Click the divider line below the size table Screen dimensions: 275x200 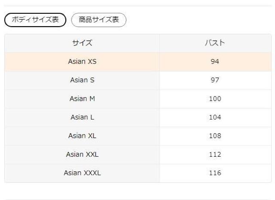[x=137, y=199]
